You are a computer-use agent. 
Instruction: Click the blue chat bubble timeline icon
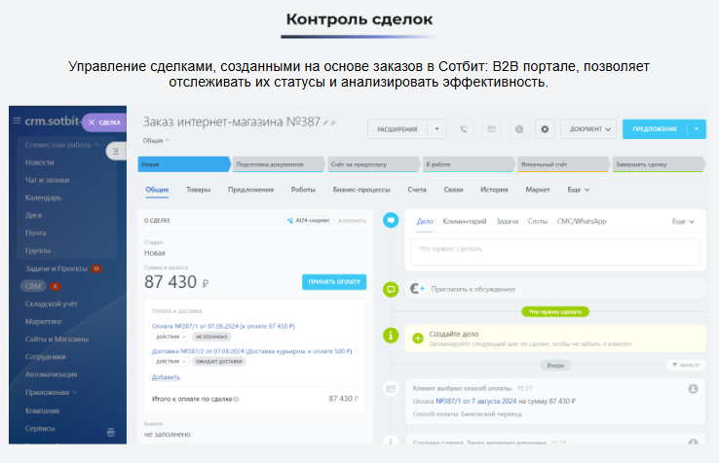pos(391,221)
